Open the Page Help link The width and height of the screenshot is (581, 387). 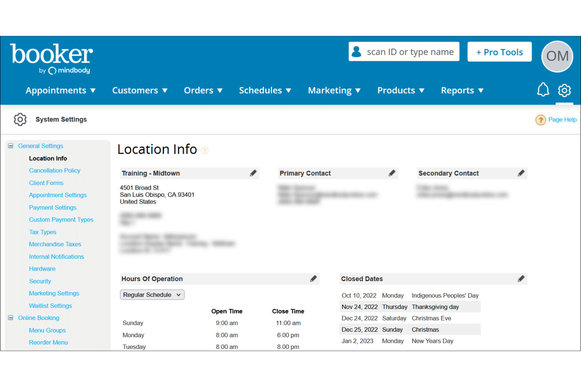(562, 120)
